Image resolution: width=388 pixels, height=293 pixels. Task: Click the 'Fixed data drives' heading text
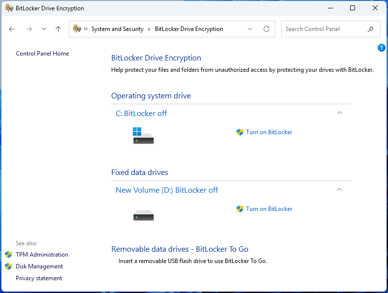(x=140, y=173)
